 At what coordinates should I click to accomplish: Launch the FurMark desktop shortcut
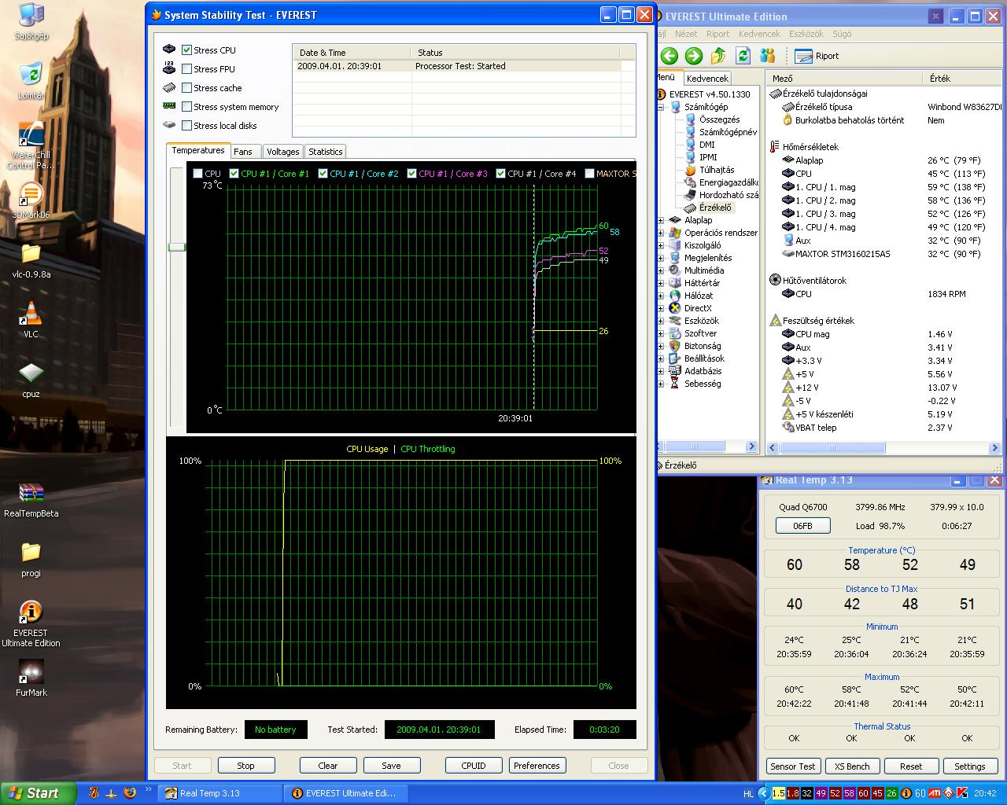[31, 678]
